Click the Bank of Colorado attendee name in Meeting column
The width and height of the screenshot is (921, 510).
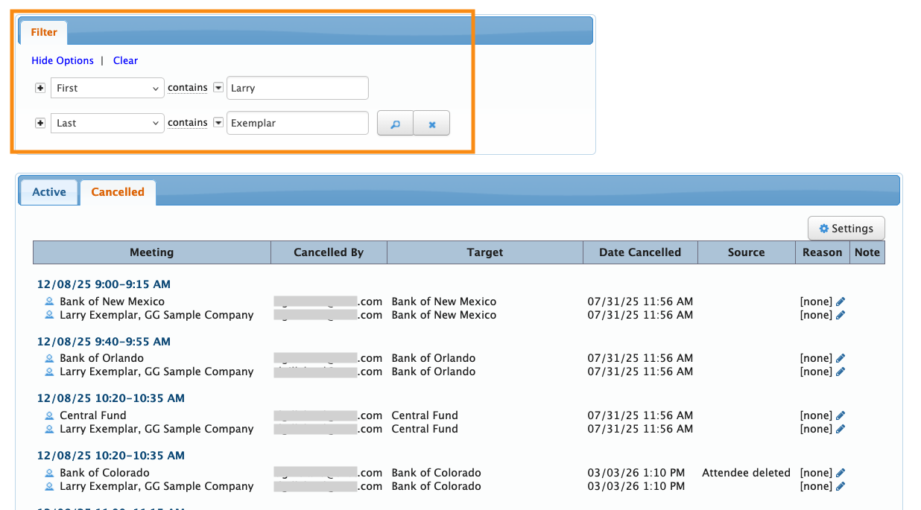[x=105, y=473]
